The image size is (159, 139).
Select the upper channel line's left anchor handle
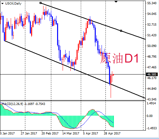pyautogui.click(x=41, y=3)
